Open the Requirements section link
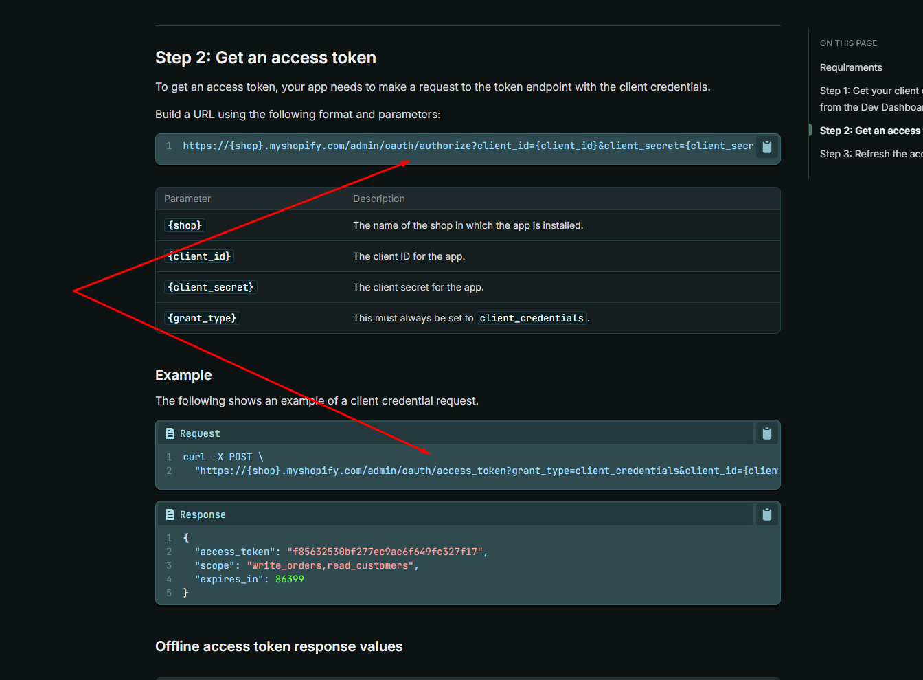Viewport: 923px width, 680px height. tap(851, 67)
